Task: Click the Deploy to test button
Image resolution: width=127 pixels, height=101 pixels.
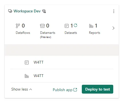Action: coord(98,89)
